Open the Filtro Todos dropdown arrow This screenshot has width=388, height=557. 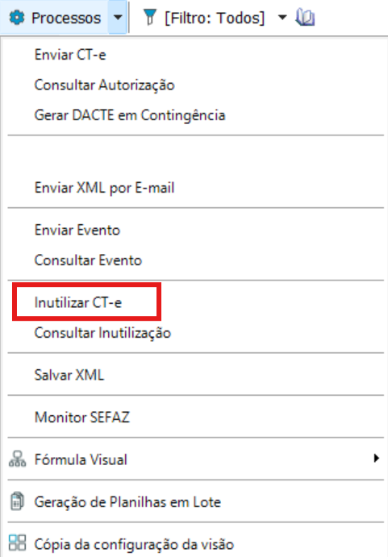[282, 17]
